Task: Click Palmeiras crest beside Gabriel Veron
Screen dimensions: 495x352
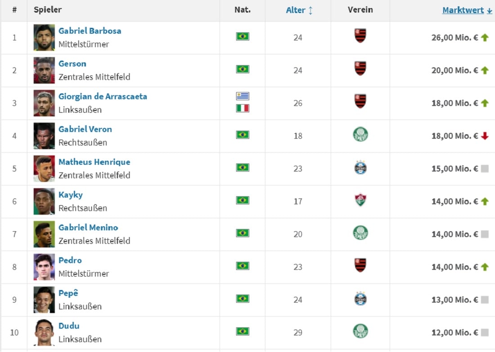Action: (360, 134)
